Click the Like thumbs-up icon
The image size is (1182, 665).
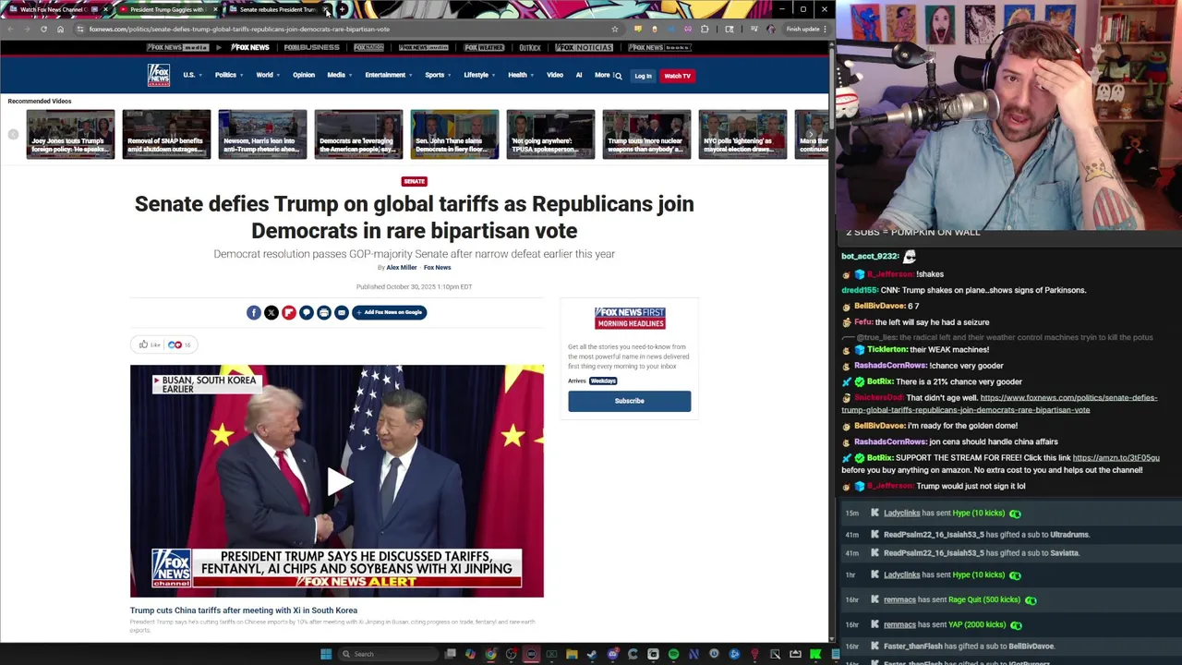144,345
